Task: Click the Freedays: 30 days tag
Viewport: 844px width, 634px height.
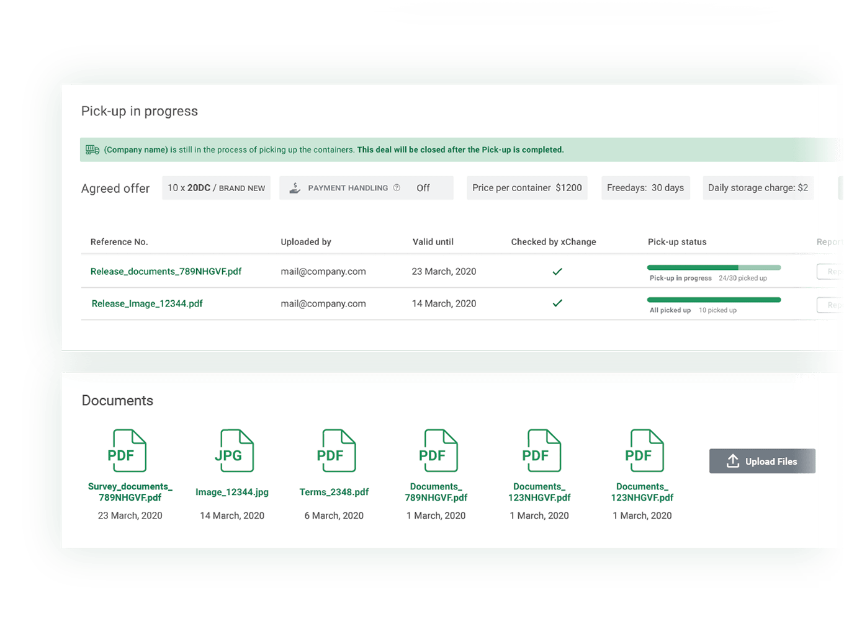Action: pos(645,188)
